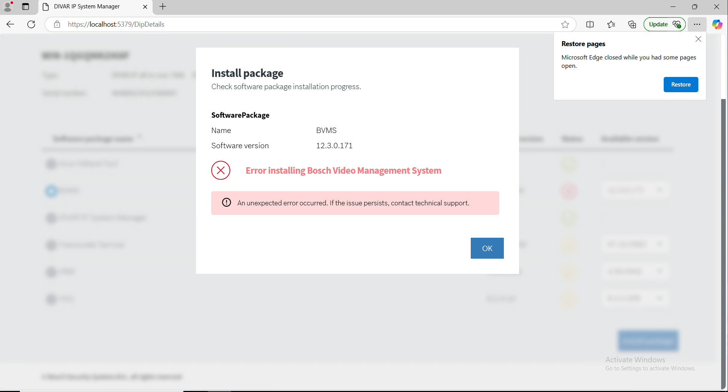Open the Collections icon

pyautogui.click(x=632, y=24)
